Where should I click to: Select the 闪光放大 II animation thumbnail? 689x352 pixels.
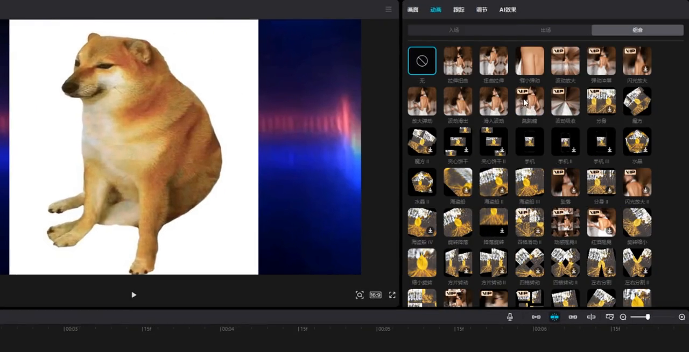pos(637,182)
